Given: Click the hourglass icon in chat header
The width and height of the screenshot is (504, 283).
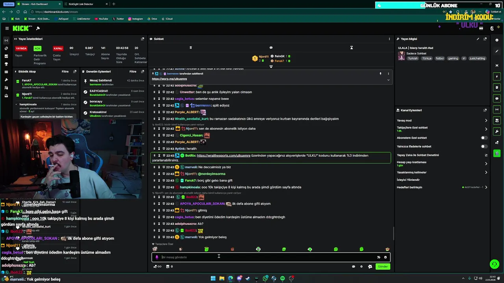Looking at the screenshot, I should [x=352, y=48].
